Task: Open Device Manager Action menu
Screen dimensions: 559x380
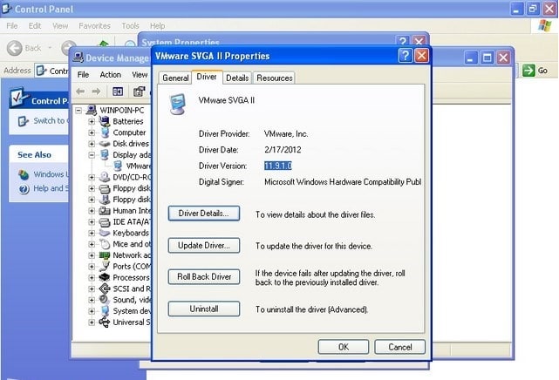Action: (x=110, y=75)
